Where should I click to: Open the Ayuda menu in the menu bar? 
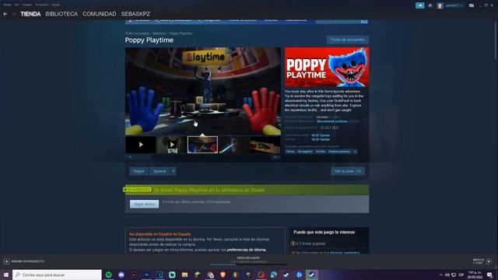(x=55, y=5)
